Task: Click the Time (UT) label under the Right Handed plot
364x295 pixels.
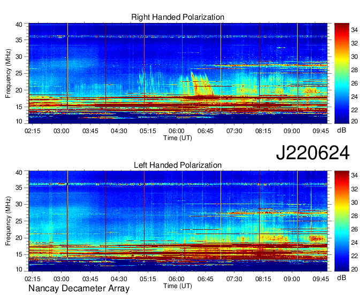Action: tap(178, 138)
